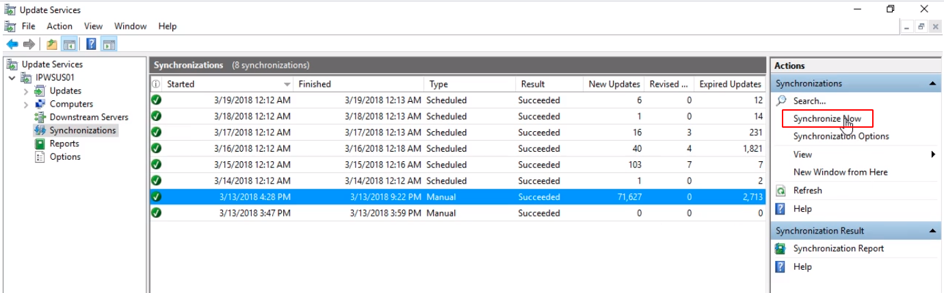Click the Refresh icon in Actions pane

point(781,191)
